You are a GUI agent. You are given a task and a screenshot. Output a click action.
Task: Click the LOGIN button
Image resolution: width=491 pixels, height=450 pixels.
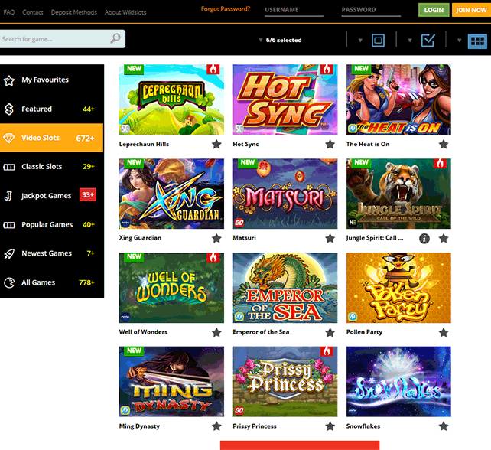pyautogui.click(x=434, y=10)
